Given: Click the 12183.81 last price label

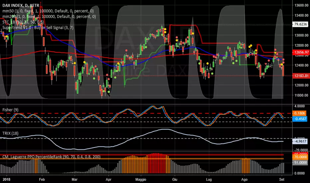Looking at the screenshot, I should (300, 76).
